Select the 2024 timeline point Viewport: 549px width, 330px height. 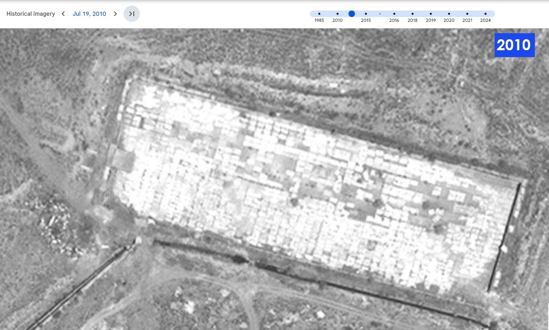tap(485, 14)
